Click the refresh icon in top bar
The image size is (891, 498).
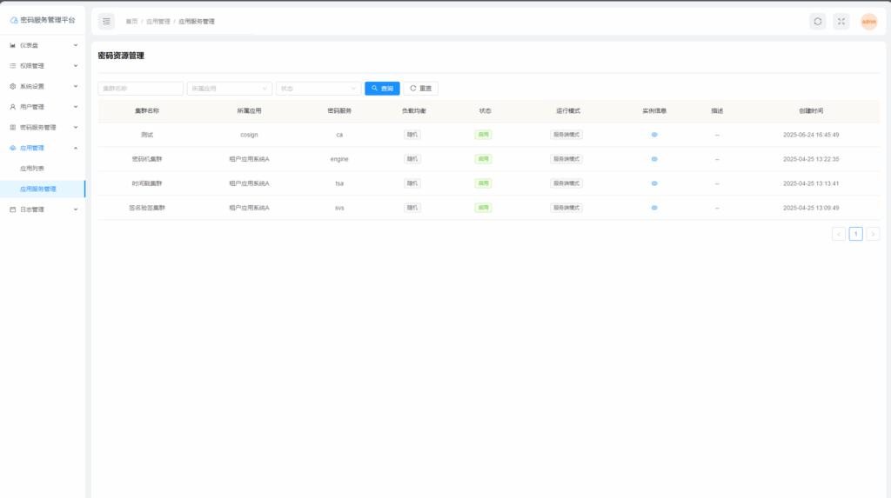(x=817, y=22)
